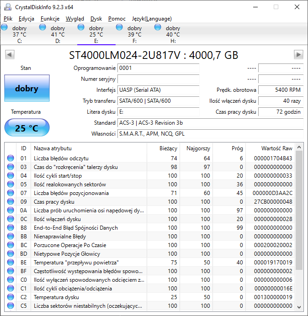This screenshot has height=316, width=308.
Task: Go to next disk with right arrow
Action: click(298, 55)
